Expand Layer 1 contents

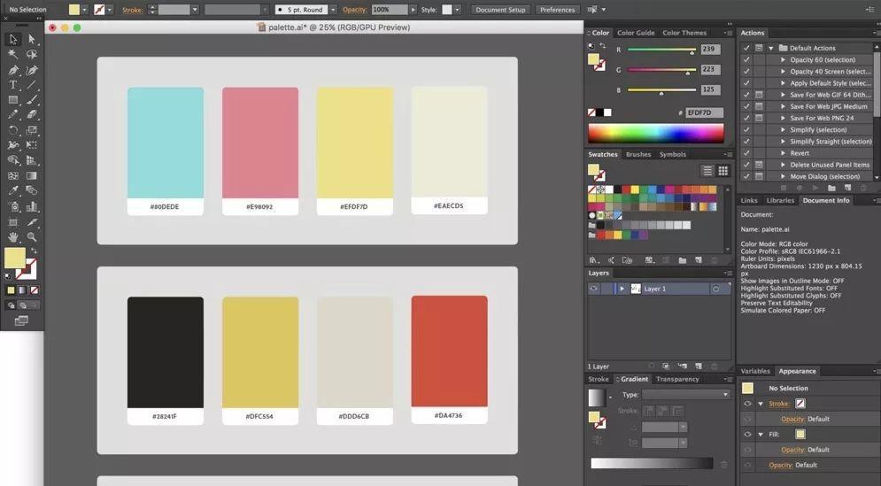pyautogui.click(x=622, y=289)
